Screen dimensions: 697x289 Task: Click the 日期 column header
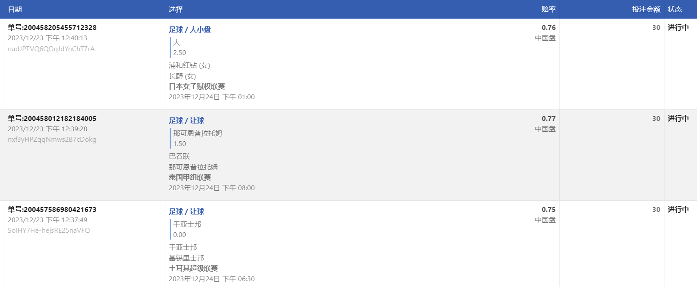pyautogui.click(x=15, y=9)
